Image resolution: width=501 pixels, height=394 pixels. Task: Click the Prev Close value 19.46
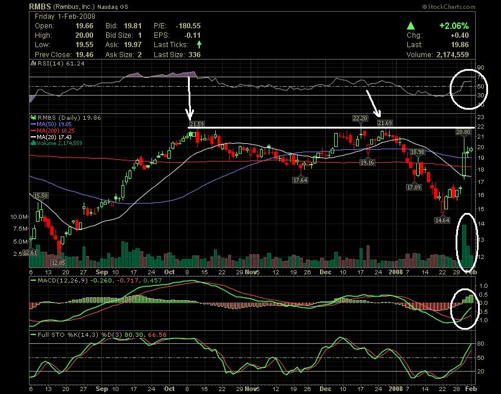pos(84,55)
